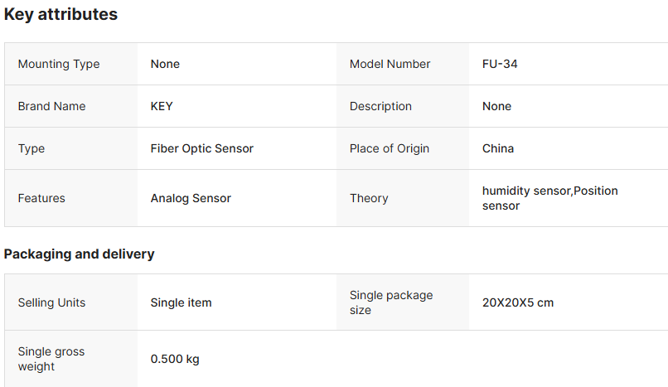This screenshot has width=668, height=387.
Task: Select the Single item value
Action: point(181,302)
